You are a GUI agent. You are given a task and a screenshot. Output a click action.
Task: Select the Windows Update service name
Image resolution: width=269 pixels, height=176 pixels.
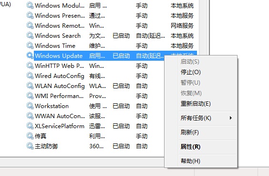[x=59, y=55]
